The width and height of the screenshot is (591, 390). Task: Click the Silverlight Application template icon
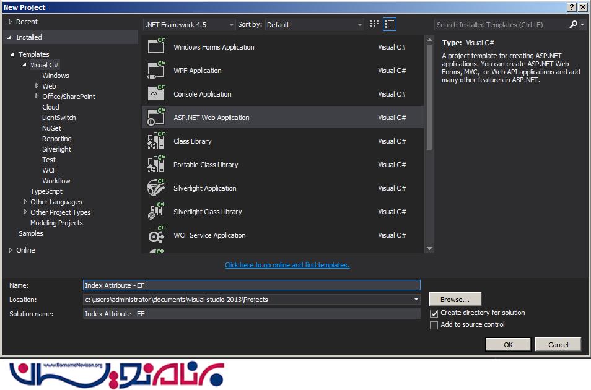156,188
